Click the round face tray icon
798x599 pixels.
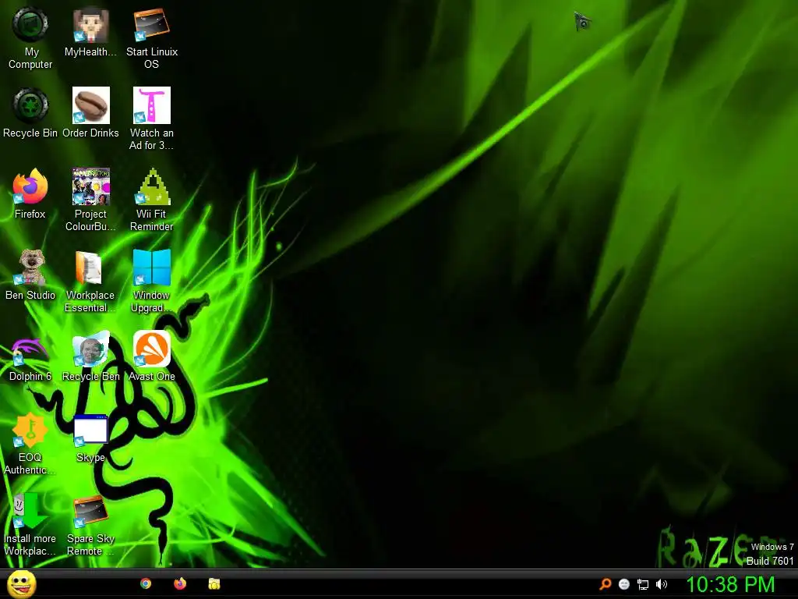[x=624, y=584]
